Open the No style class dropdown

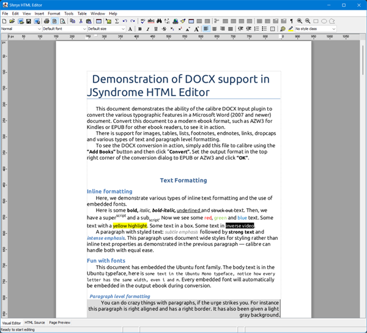pyautogui.click(x=316, y=29)
